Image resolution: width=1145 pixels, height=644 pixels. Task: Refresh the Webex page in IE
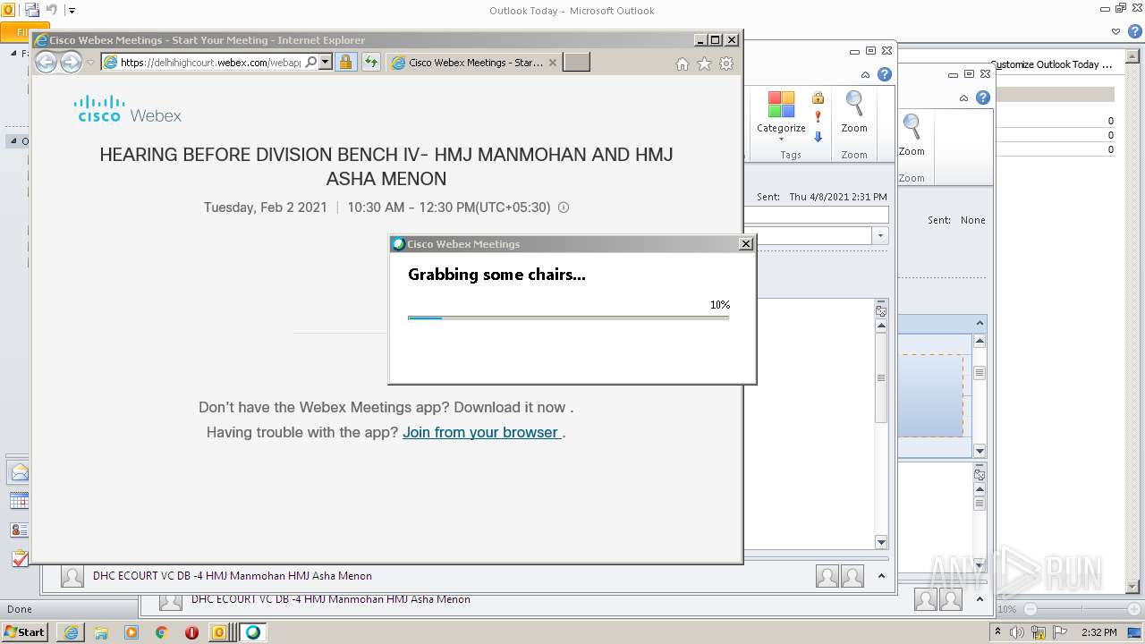click(x=371, y=62)
